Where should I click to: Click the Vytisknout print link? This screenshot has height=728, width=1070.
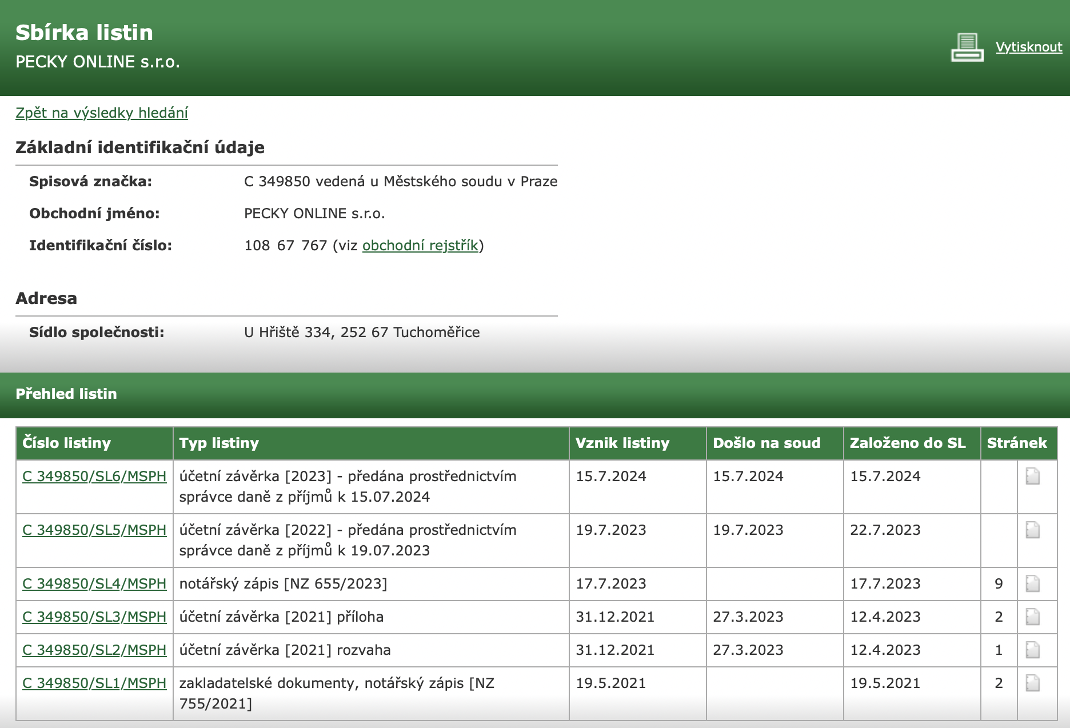pyautogui.click(x=1029, y=47)
